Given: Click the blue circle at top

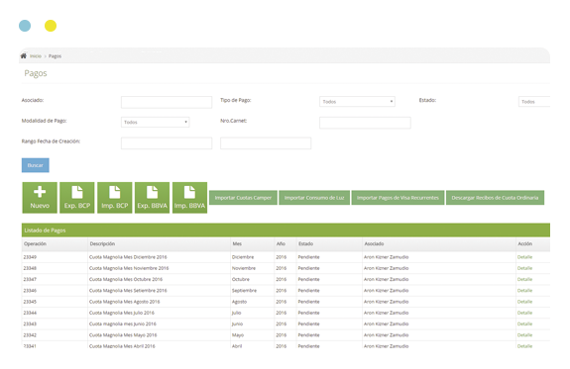Looking at the screenshot, I should (25, 26).
